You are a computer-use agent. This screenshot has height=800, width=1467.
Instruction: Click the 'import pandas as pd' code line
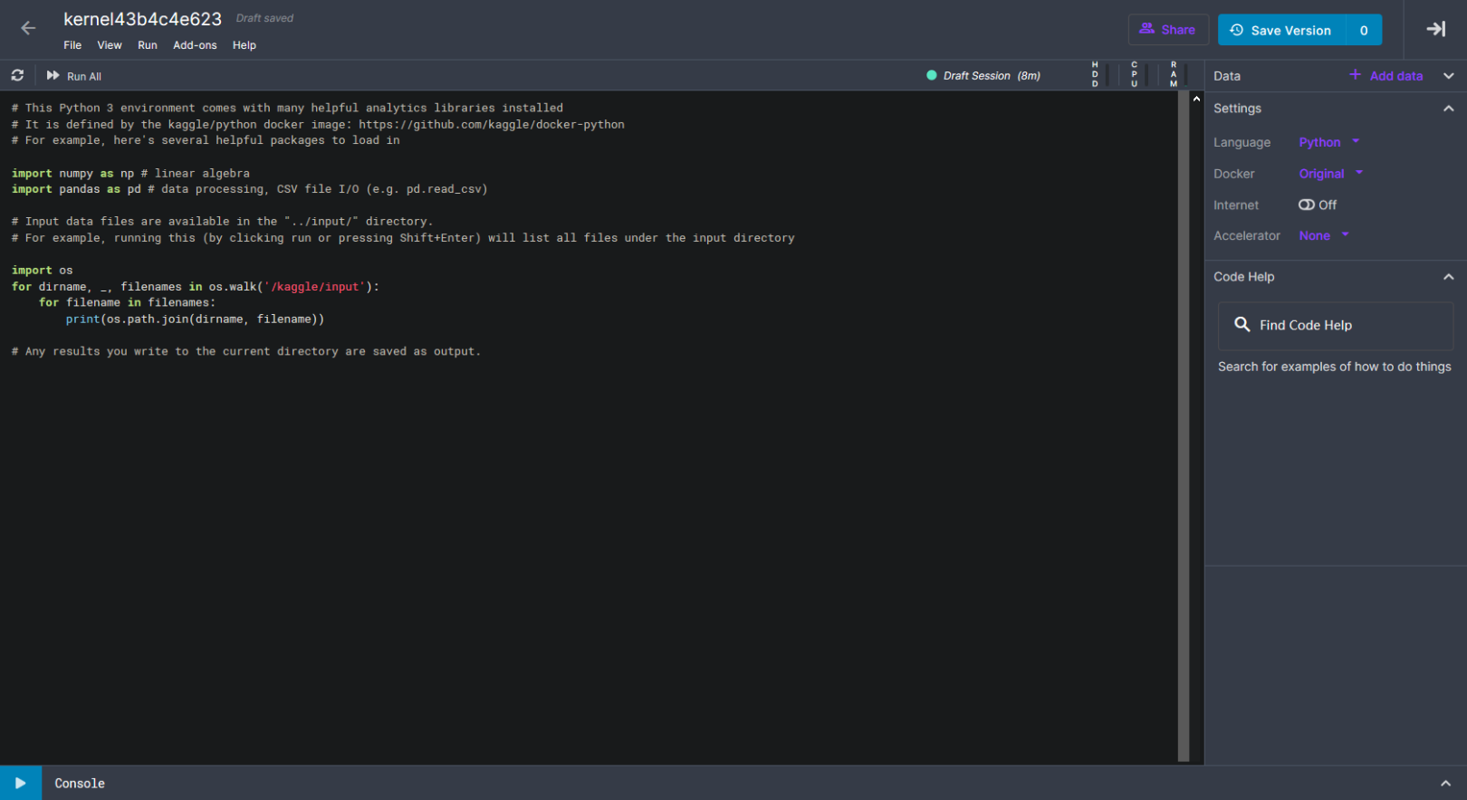point(250,189)
